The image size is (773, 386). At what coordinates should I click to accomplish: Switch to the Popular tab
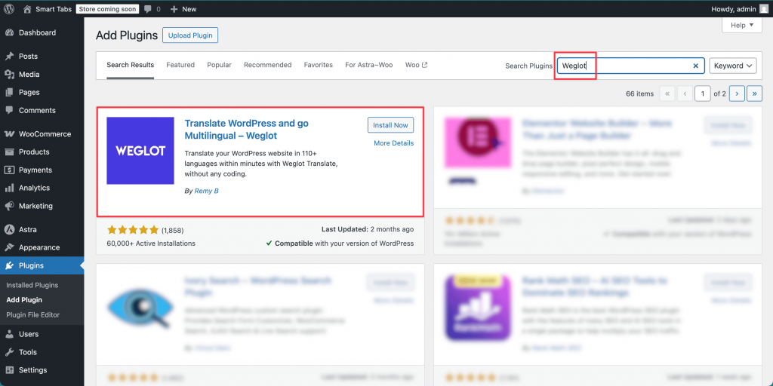click(220, 65)
